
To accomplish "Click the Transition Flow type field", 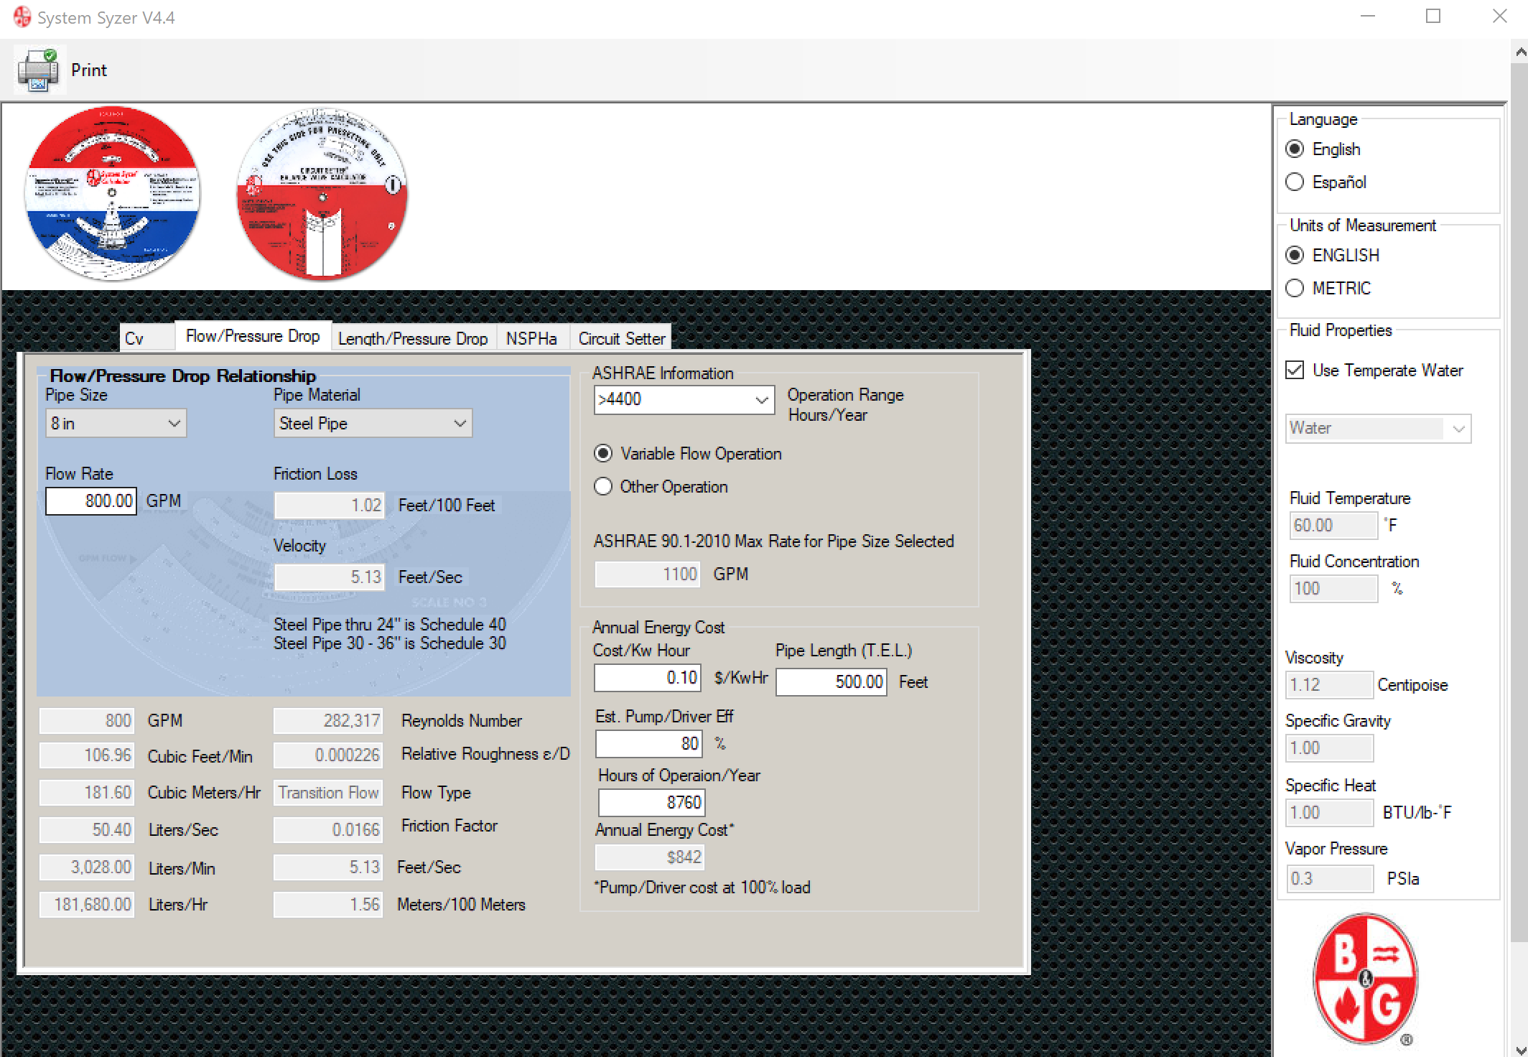I will pos(328,792).
